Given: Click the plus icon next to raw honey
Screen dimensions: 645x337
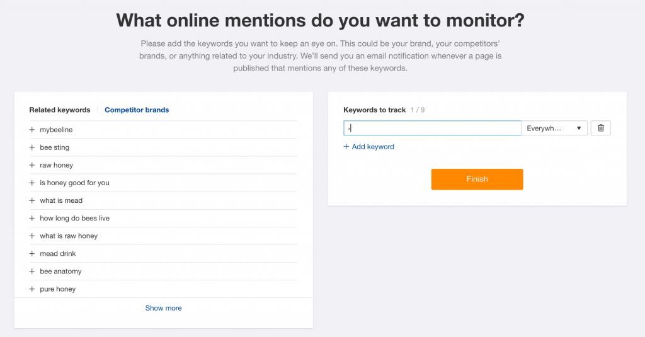Looking at the screenshot, I should 32,165.
